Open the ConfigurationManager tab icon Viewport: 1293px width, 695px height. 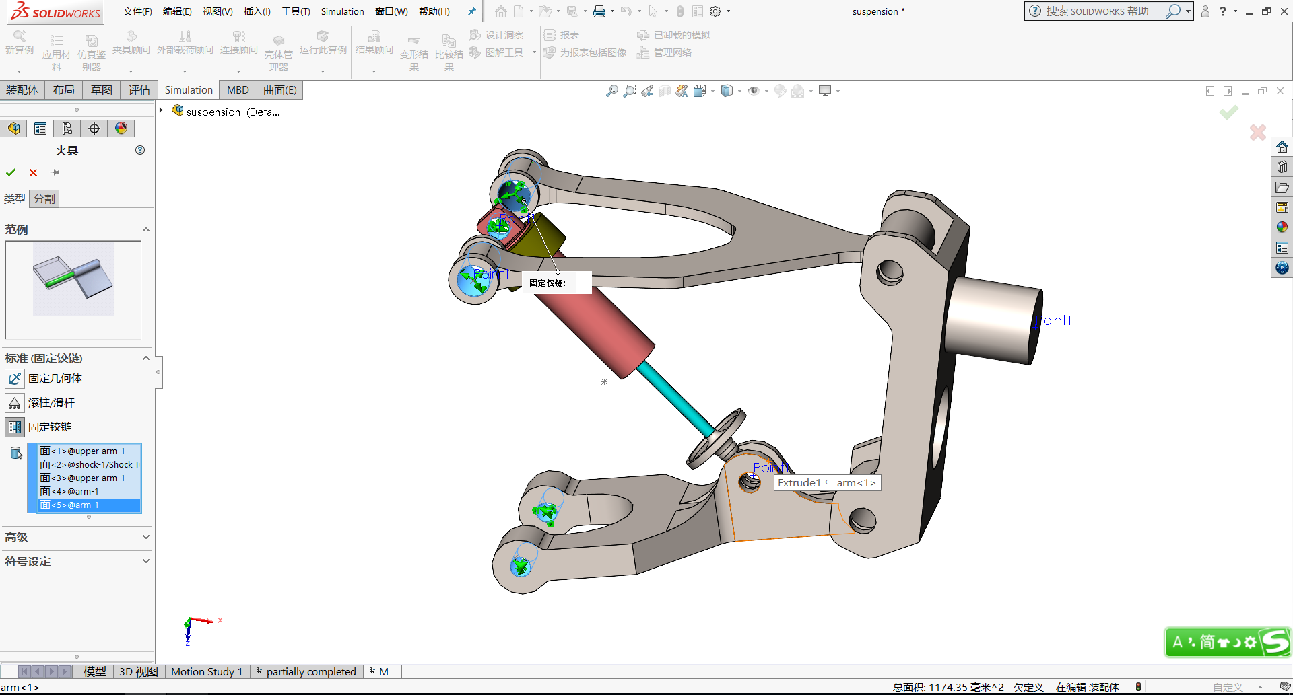coord(67,129)
